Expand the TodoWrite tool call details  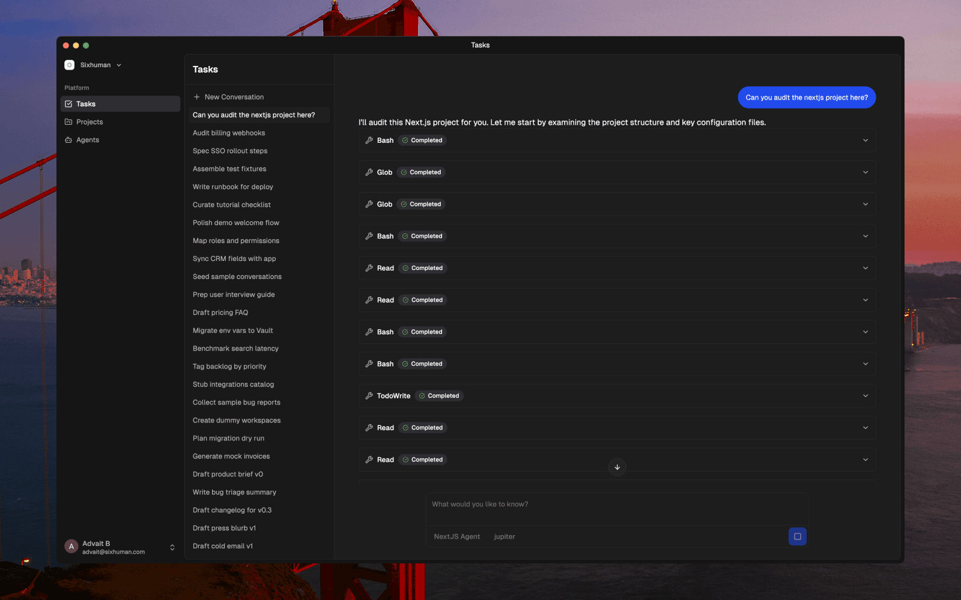point(865,396)
